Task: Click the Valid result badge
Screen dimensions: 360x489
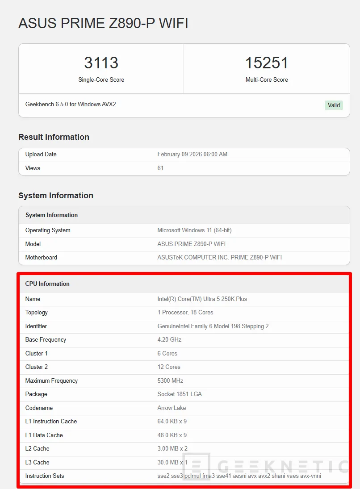Action: click(x=334, y=105)
